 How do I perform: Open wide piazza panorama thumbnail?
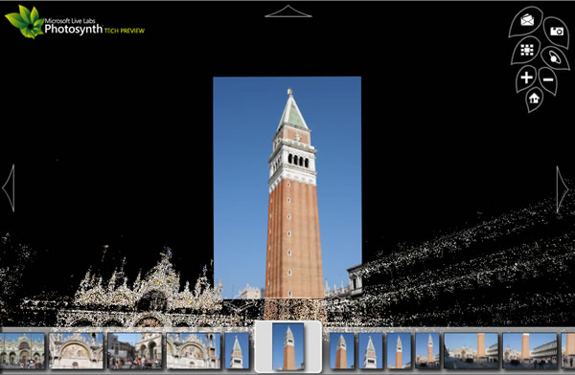click(x=471, y=350)
